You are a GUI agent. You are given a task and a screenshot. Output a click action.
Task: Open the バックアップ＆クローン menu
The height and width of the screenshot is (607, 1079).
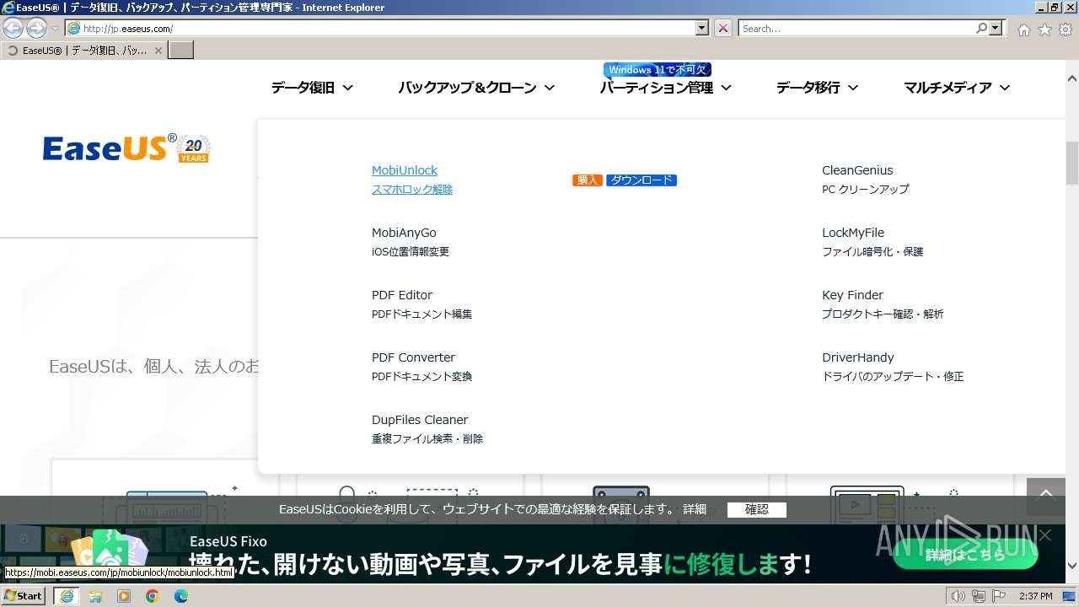coord(476,88)
